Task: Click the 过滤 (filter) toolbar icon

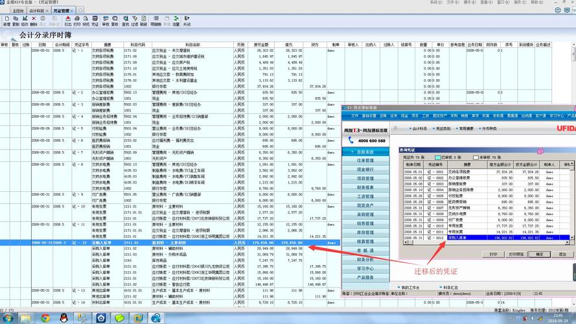Action: 135,21
